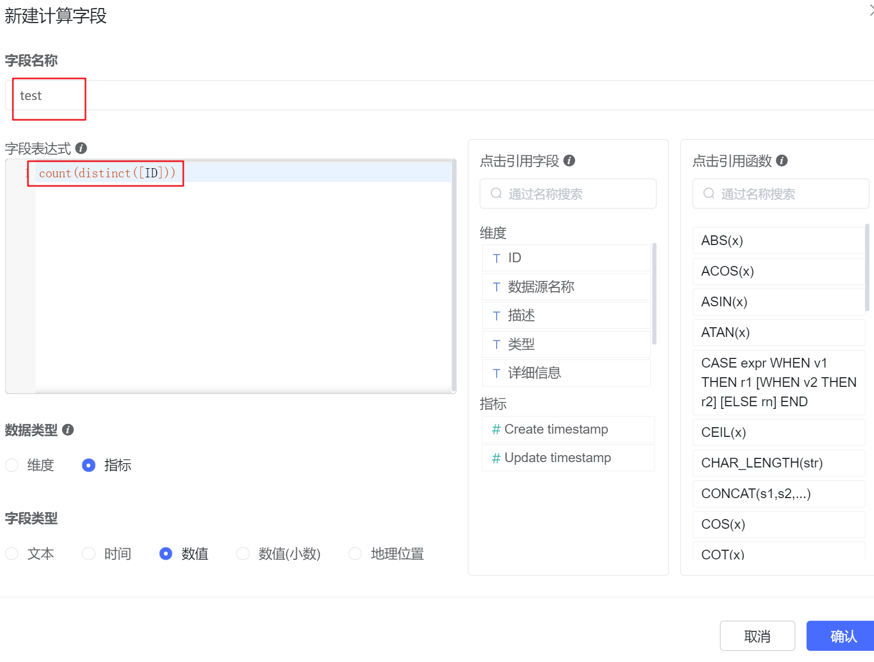The width and height of the screenshot is (874, 662).
Task: Click the # icon beside Create timestamp
Action: click(495, 429)
